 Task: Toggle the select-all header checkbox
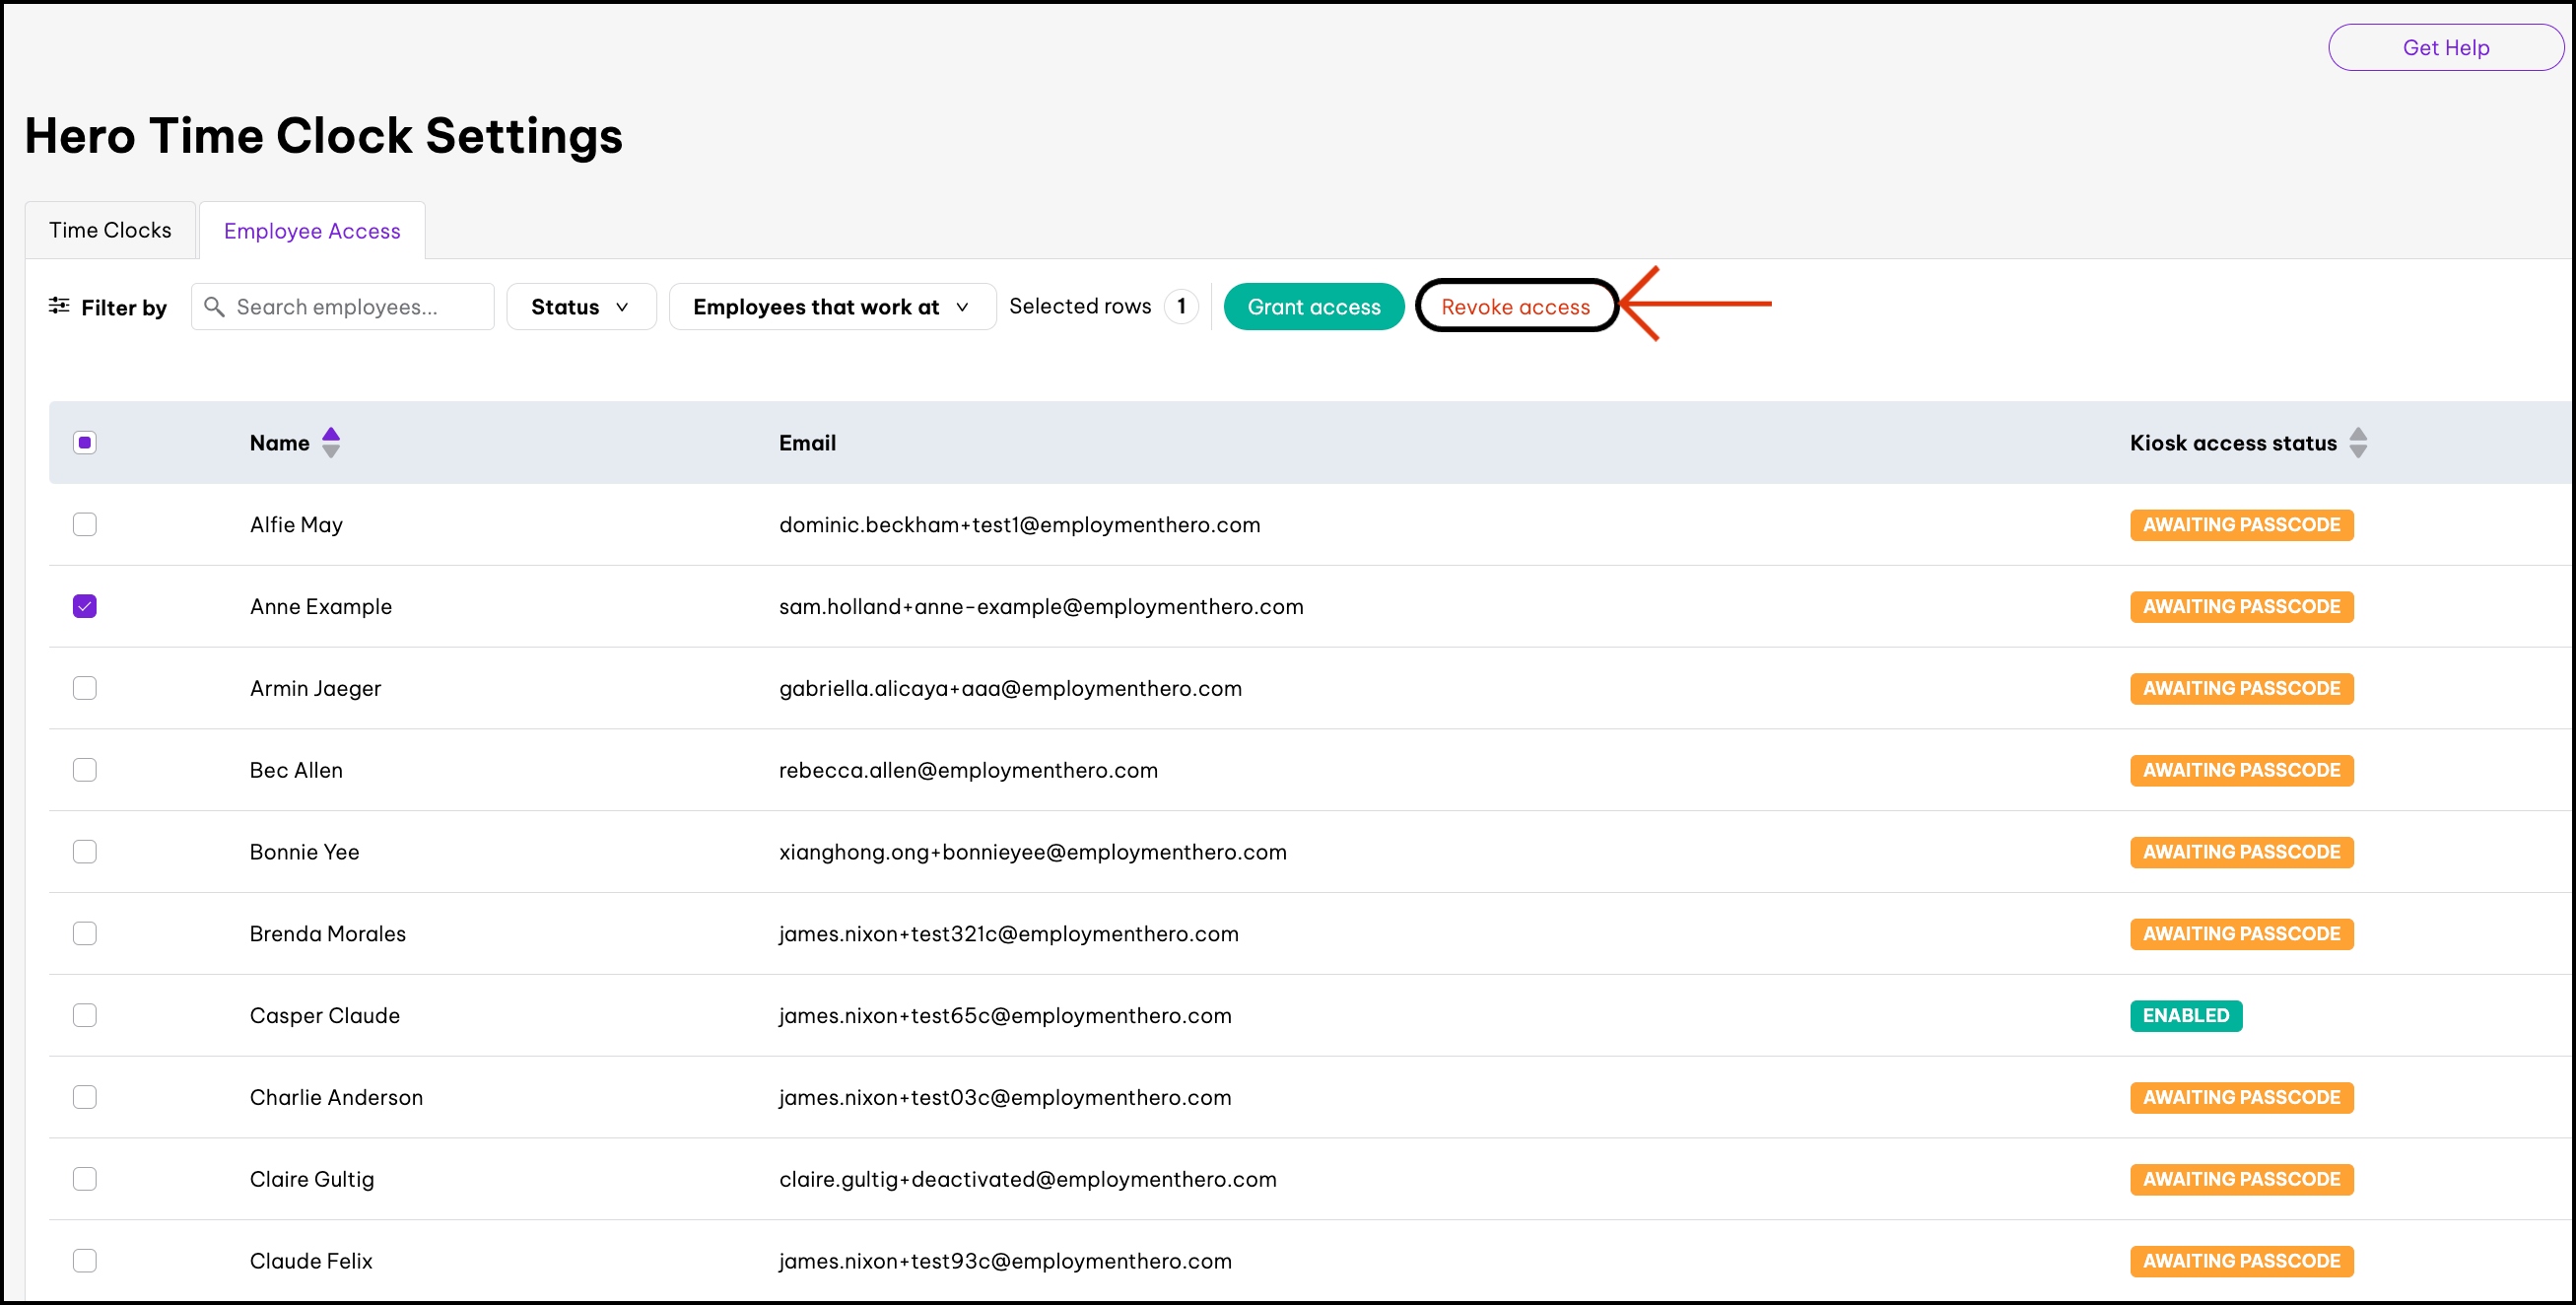[x=85, y=442]
